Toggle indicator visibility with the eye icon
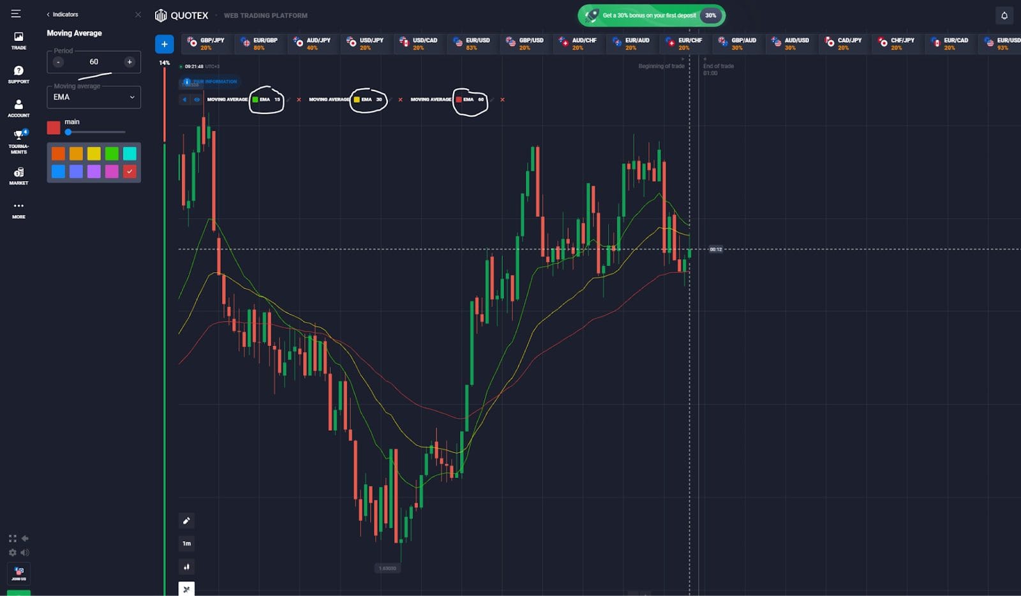 [x=197, y=100]
